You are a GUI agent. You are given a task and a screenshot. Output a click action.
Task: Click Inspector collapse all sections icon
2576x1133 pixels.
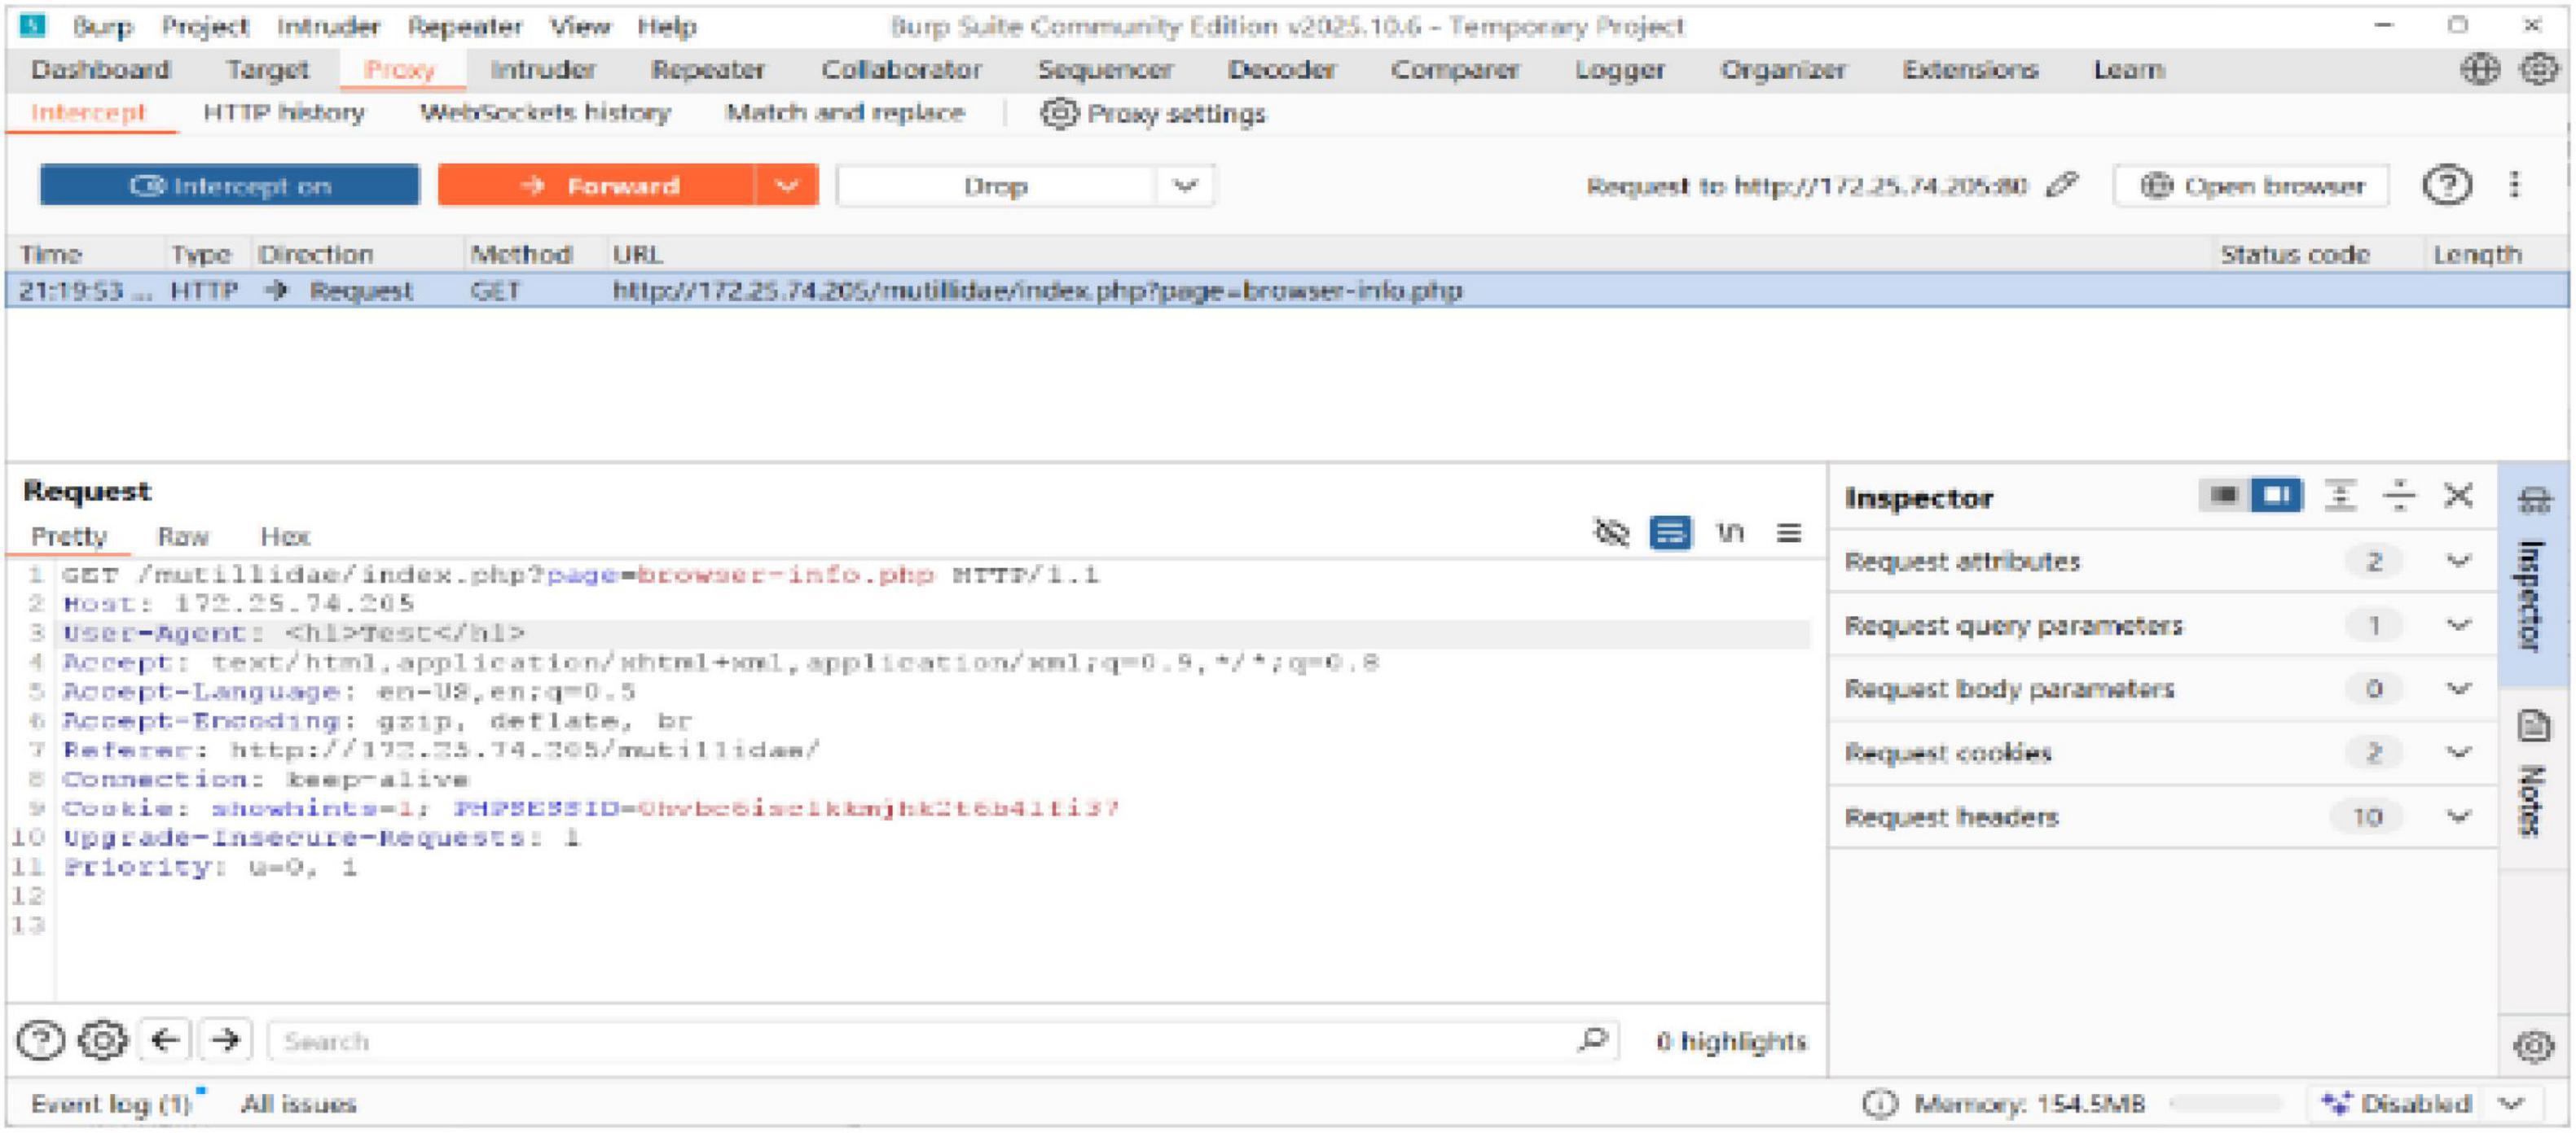point(2398,496)
